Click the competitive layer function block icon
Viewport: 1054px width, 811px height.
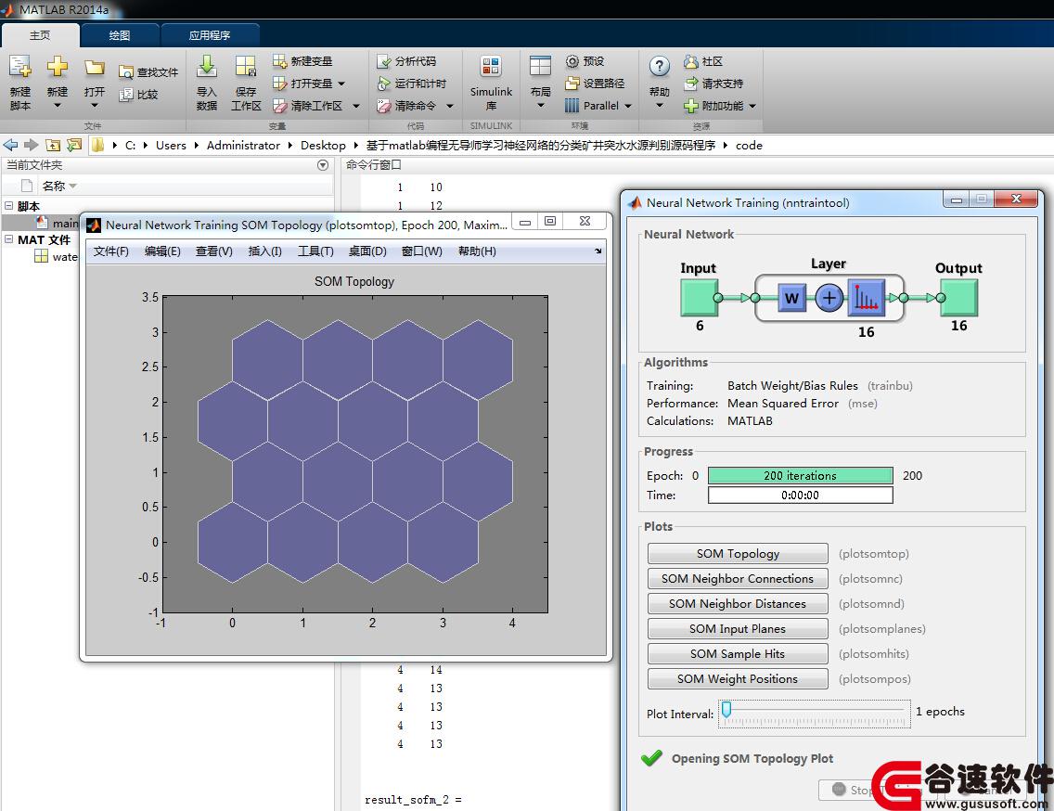point(866,298)
